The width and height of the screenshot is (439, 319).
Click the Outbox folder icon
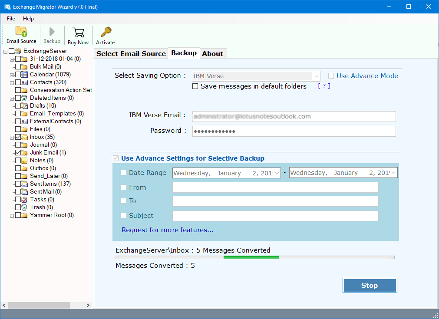point(25,168)
